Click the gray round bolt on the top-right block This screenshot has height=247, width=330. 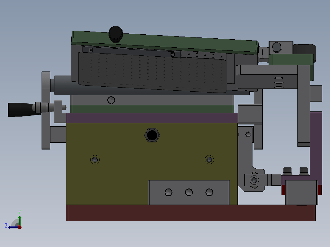pos(277,47)
